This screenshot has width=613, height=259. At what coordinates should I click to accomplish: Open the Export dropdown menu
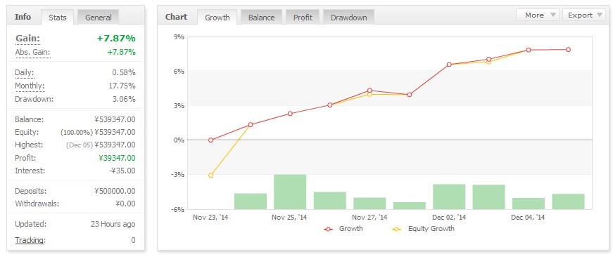click(583, 15)
